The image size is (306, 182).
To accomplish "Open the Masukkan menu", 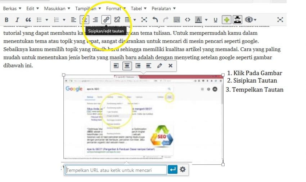I will [x=57, y=9].
